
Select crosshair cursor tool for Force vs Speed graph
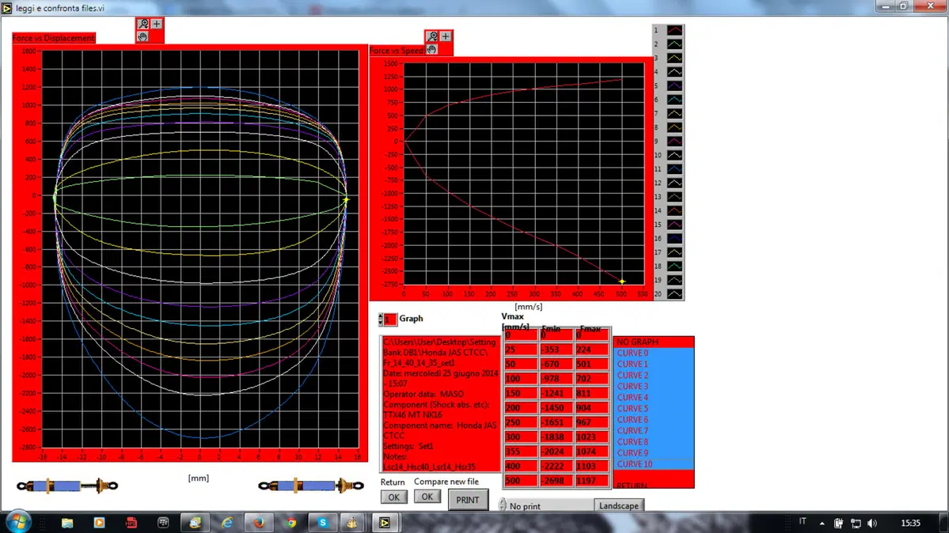point(446,36)
